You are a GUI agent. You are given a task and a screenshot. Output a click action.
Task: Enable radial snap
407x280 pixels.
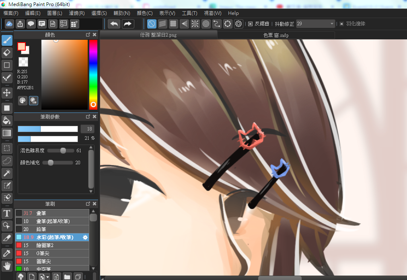point(195,24)
